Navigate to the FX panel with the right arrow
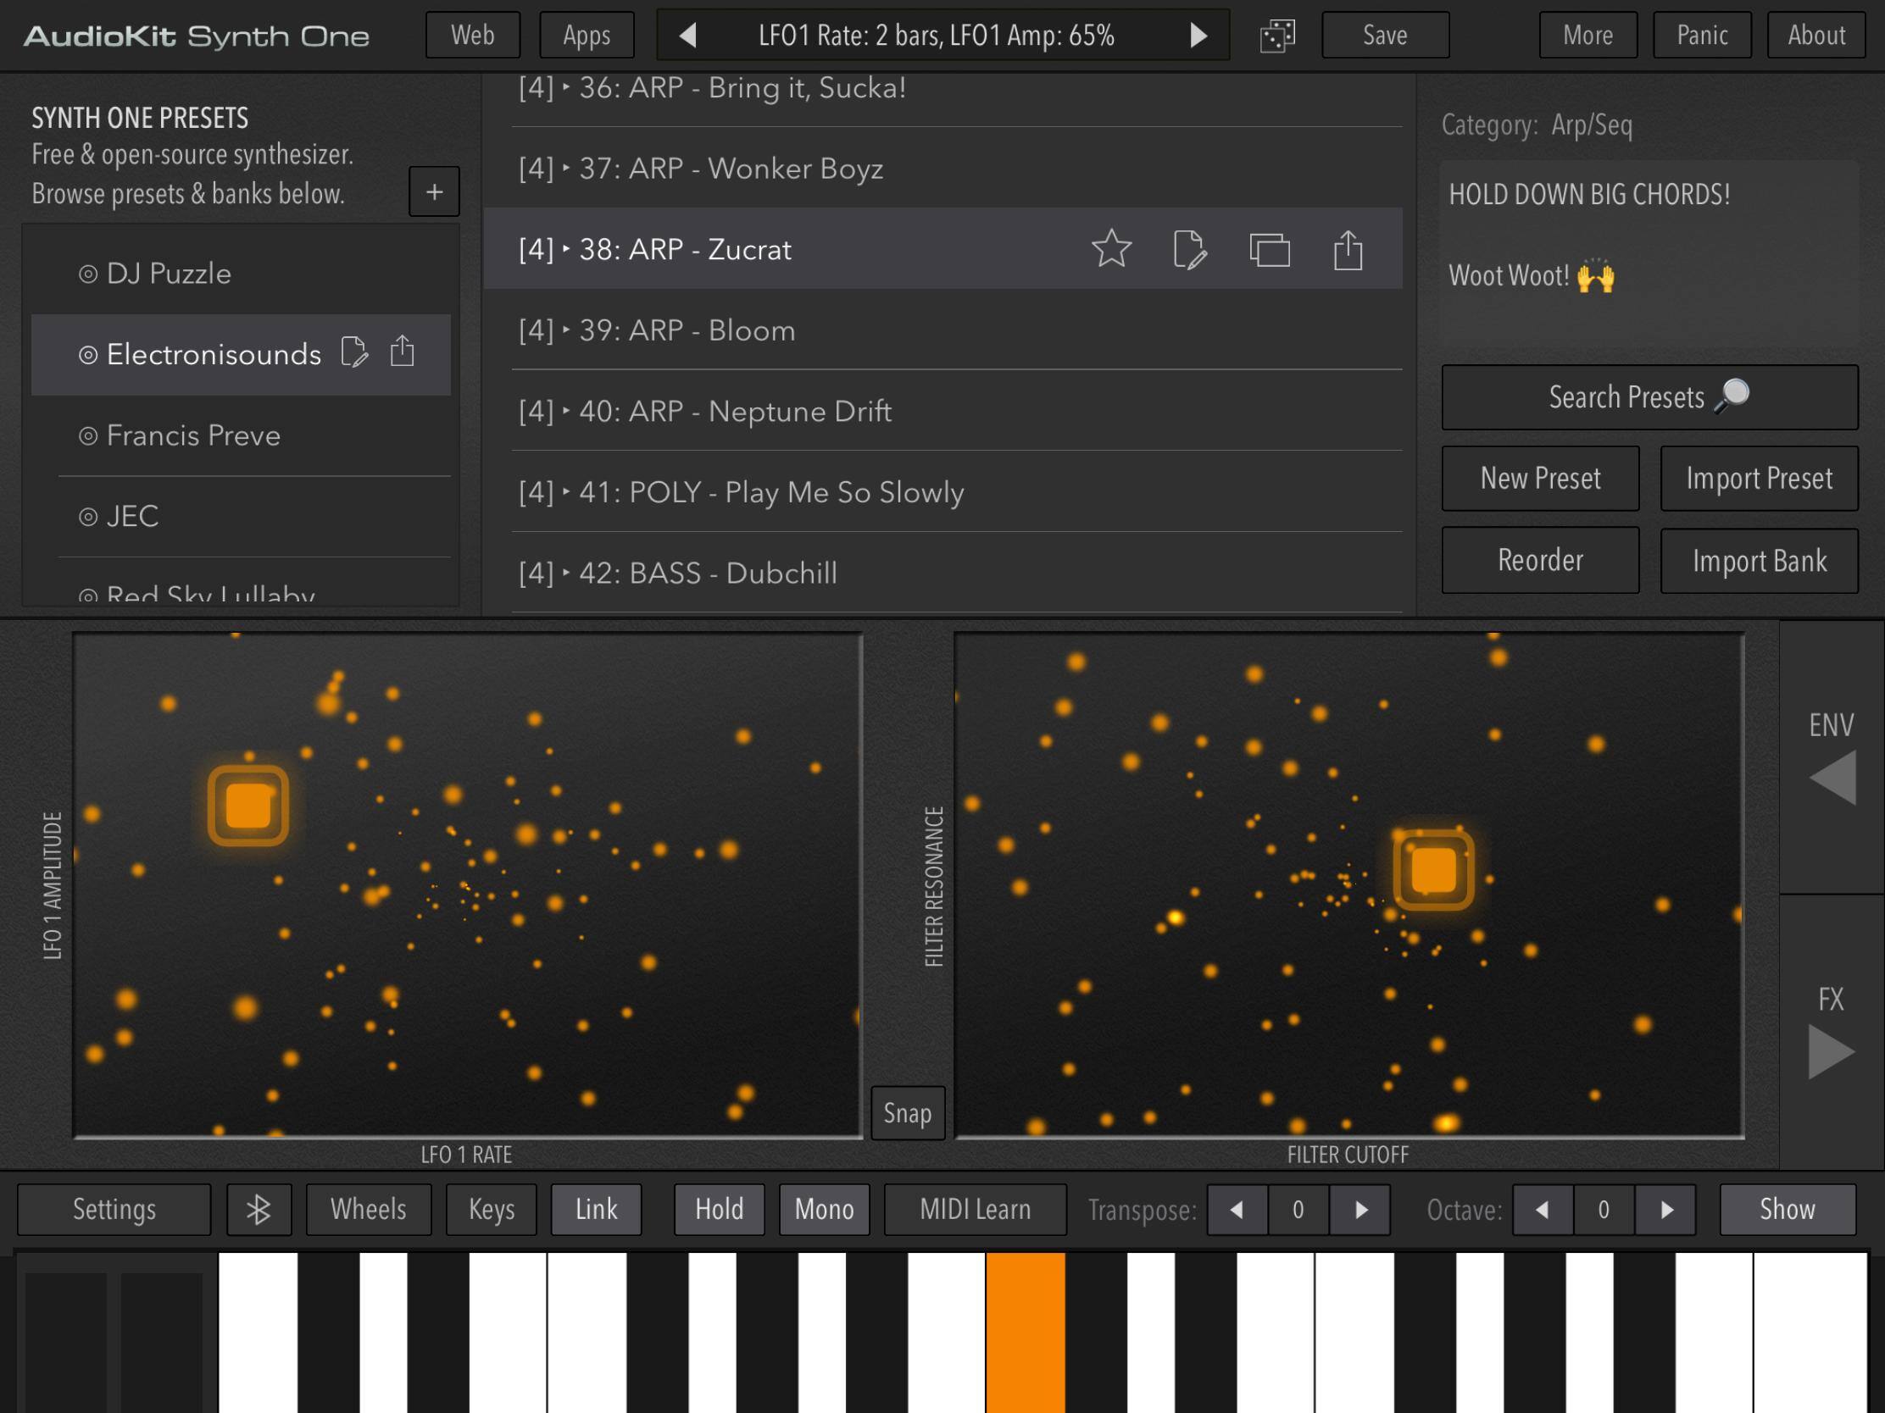This screenshot has width=1885, height=1413. click(x=1831, y=1052)
